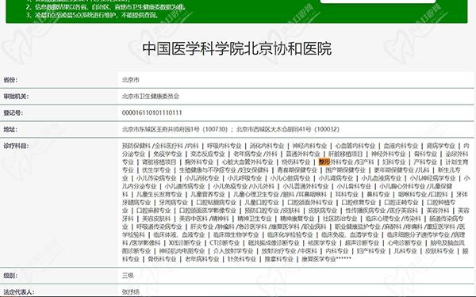
Task: Click the 小儿遗传病专业 entry
Action: click(x=185, y=186)
